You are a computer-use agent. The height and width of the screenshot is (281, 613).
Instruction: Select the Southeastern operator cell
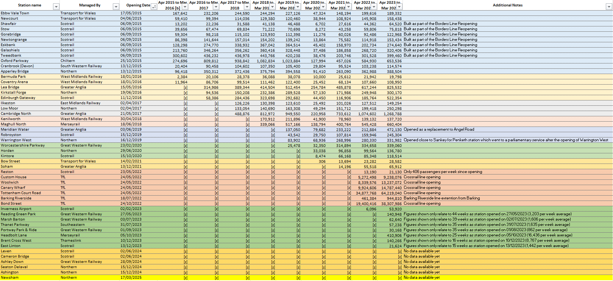(x=72, y=225)
